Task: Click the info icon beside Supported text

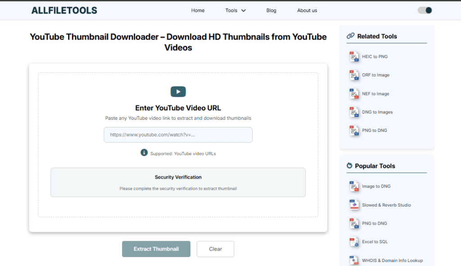Action: pyautogui.click(x=144, y=153)
